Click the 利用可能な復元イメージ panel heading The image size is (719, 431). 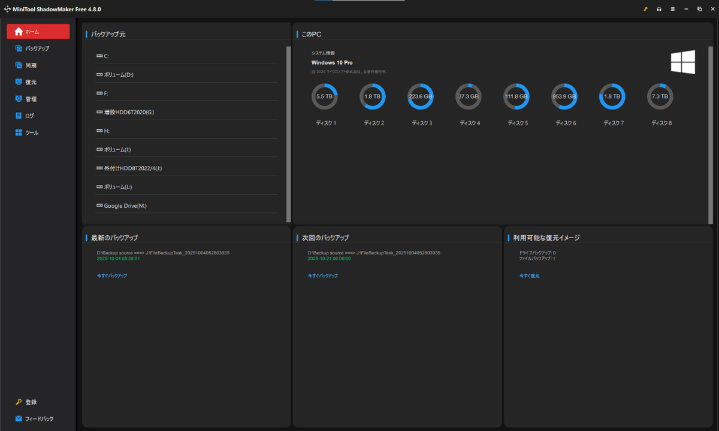[x=546, y=238]
